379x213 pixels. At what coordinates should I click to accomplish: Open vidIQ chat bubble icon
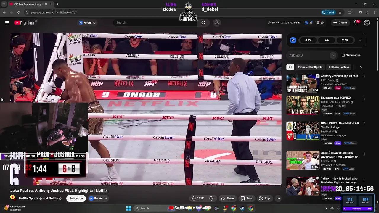coord(322,23)
